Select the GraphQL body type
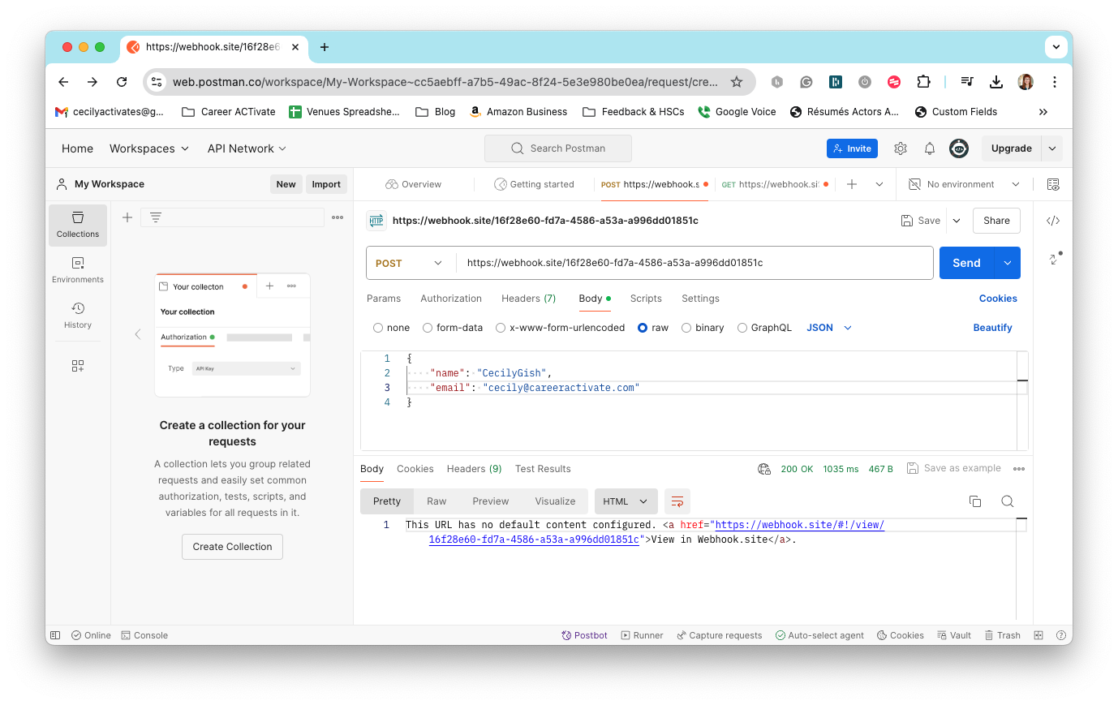Viewport: 1118px width, 705px height. [742, 328]
